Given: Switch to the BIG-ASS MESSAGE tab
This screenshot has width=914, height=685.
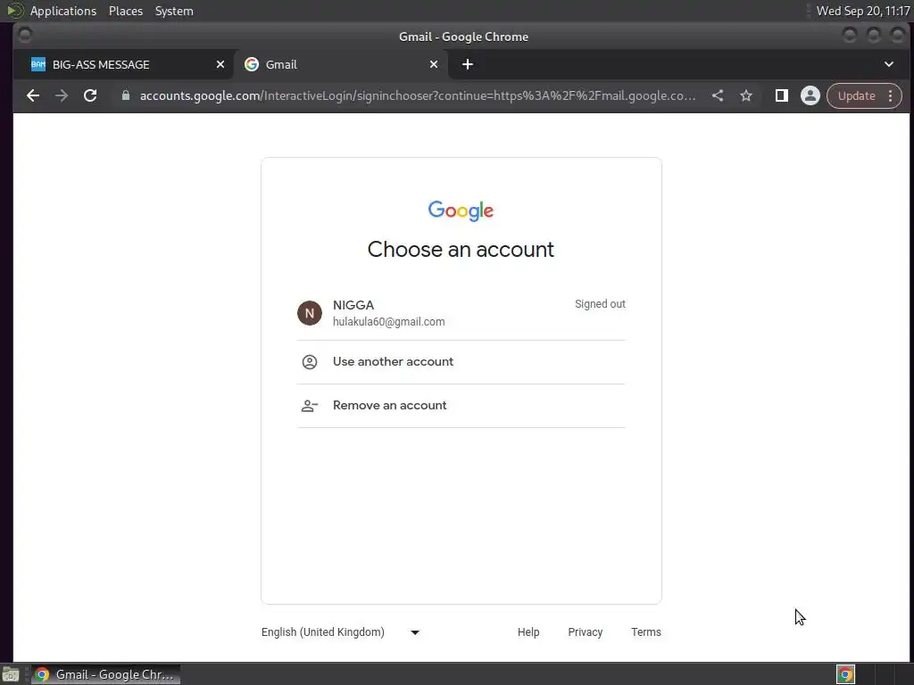Looking at the screenshot, I should [123, 64].
